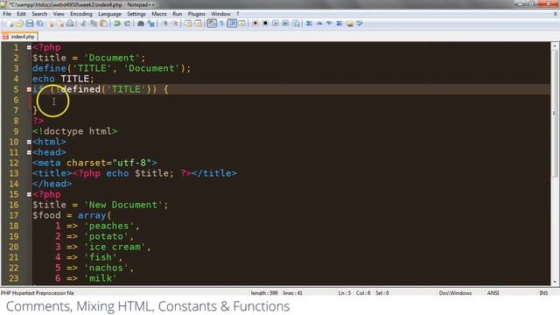
Task: Stop macro recording with black square
Action: click(x=265, y=24)
